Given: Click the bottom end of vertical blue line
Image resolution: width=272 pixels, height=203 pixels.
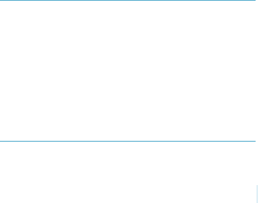Looking at the screenshot, I should (257, 202).
